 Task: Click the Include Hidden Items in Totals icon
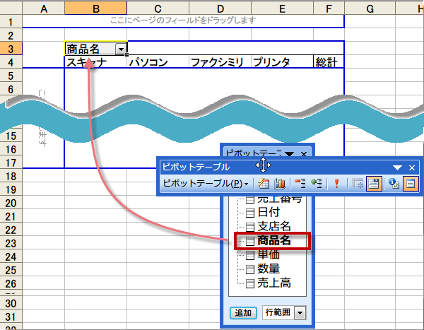point(357,184)
